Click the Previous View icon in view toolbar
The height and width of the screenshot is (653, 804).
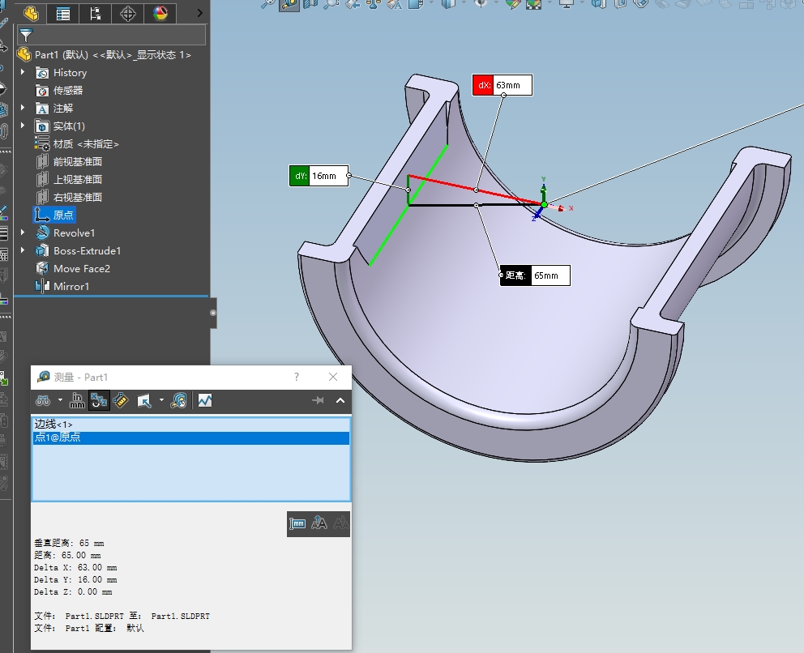point(353,4)
